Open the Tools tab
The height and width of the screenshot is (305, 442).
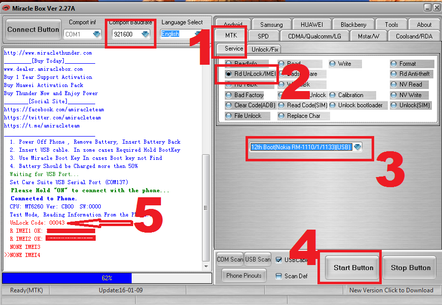[391, 24]
